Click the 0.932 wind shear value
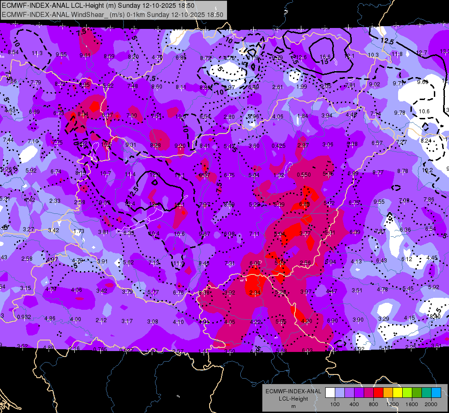 24,317
